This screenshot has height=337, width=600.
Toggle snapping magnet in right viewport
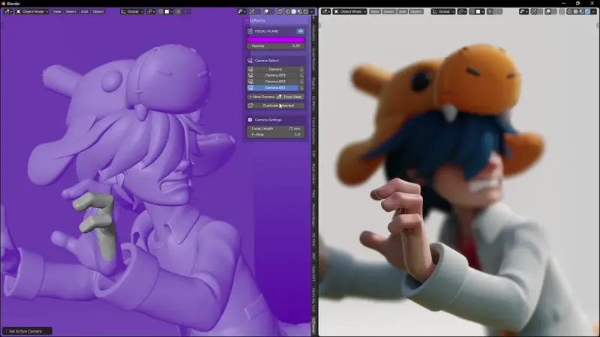(x=472, y=11)
